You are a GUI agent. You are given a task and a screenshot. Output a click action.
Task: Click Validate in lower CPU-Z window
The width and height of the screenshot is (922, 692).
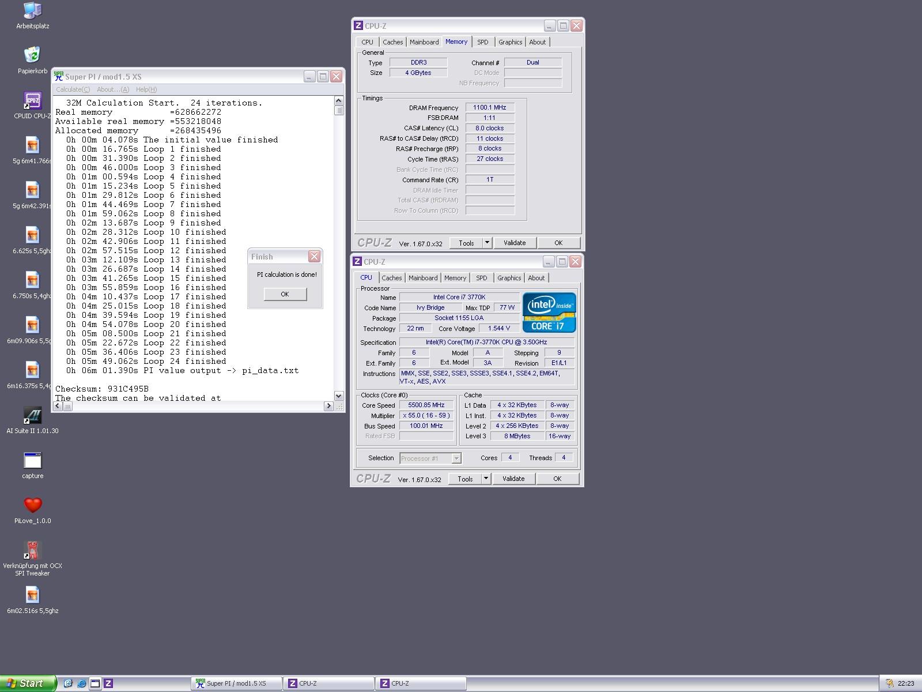[x=513, y=479]
